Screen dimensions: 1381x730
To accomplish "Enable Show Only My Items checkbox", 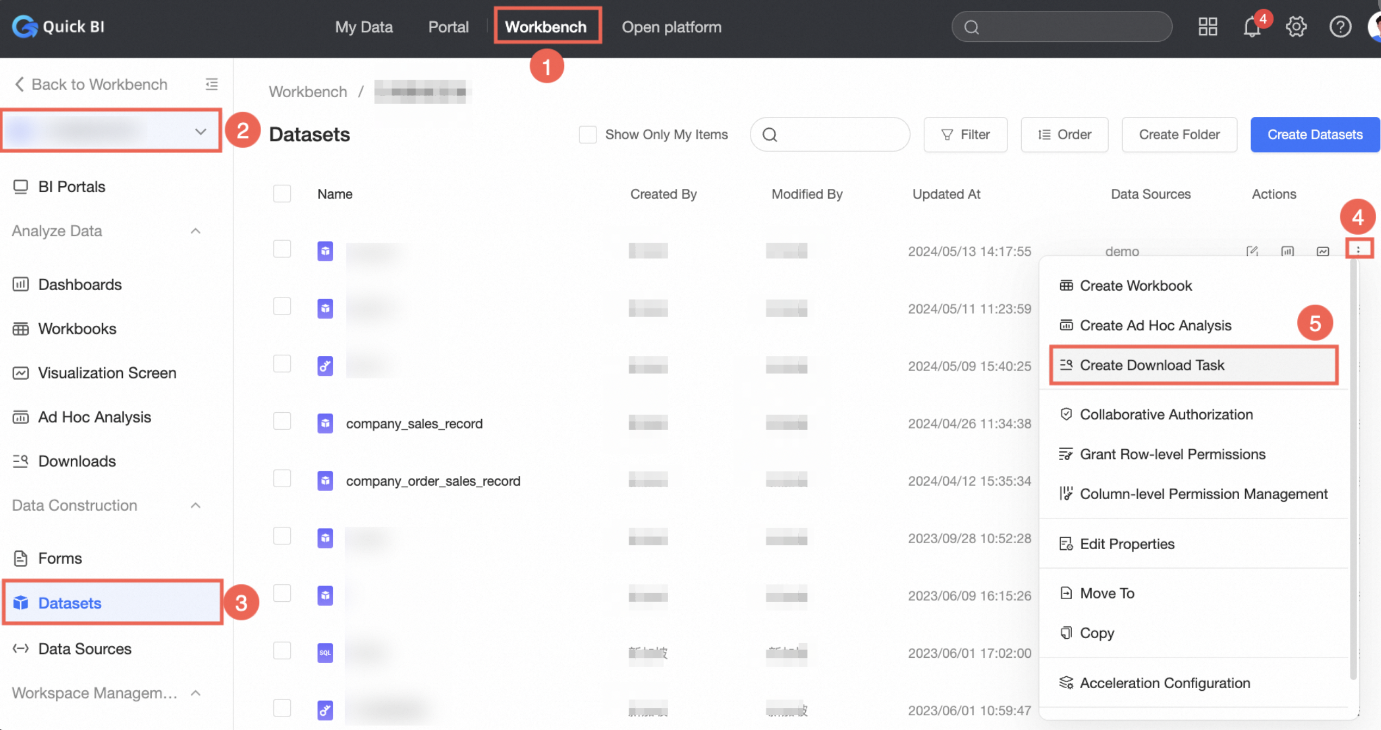I will pos(588,135).
